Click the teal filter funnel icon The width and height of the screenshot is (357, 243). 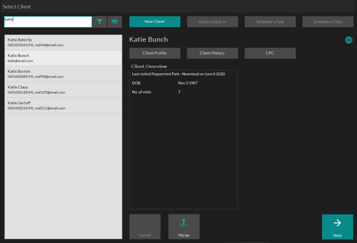click(x=100, y=22)
